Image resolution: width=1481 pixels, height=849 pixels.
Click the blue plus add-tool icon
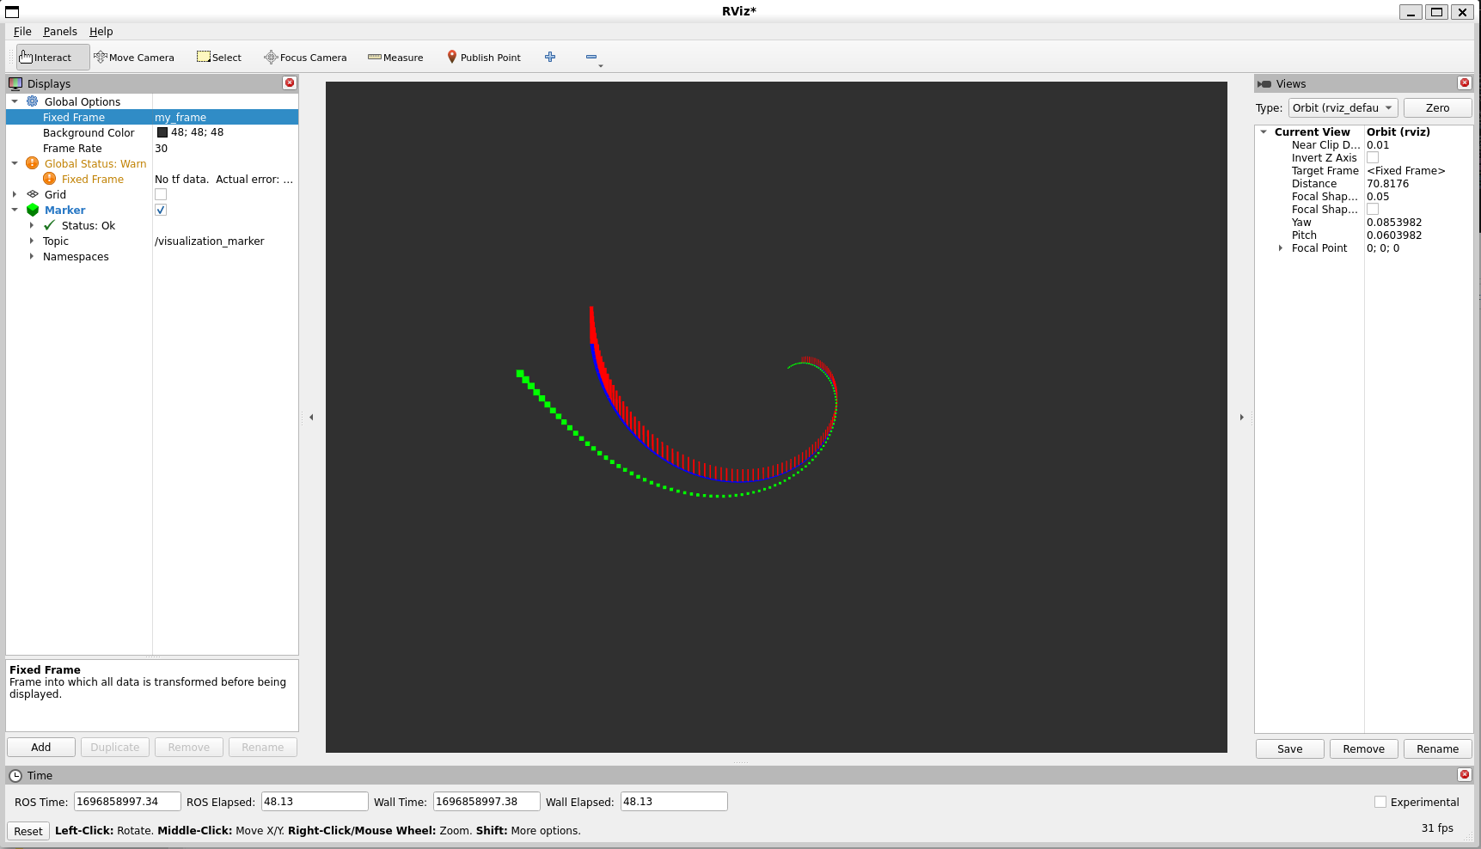(x=550, y=57)
